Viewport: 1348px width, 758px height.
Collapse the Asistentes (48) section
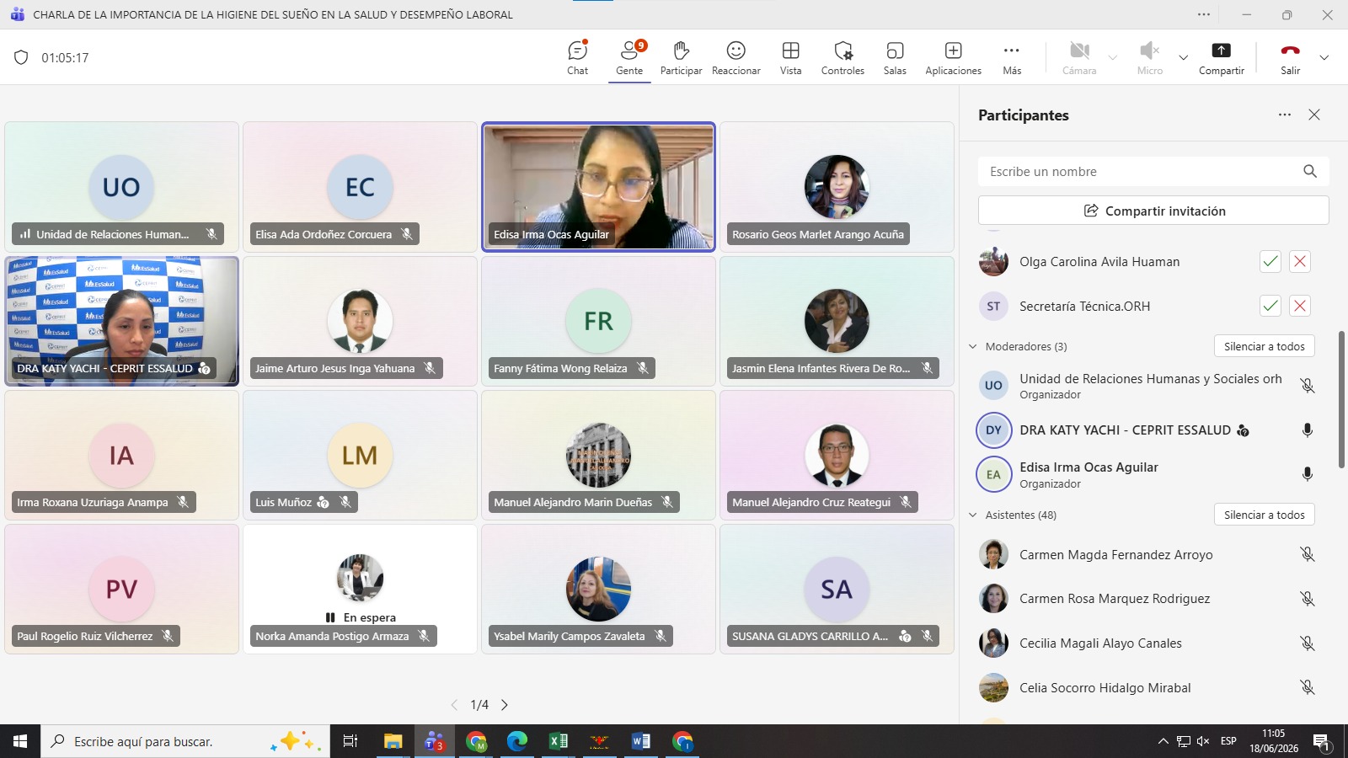click(973, 515)
